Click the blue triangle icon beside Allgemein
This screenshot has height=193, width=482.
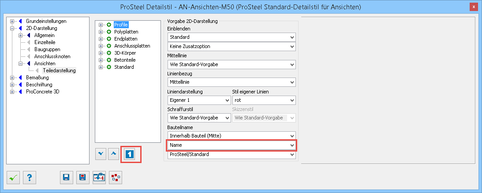[29, 35]
